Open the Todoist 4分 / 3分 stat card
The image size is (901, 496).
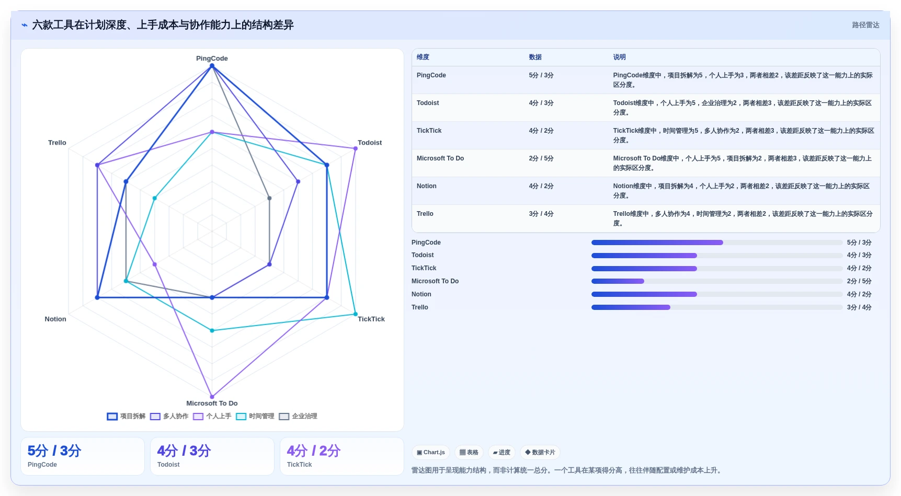[x=212, y=456]
